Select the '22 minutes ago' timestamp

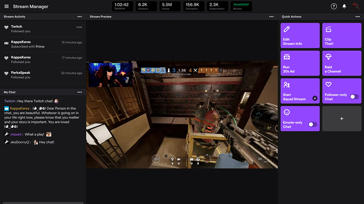pos(71,73)
